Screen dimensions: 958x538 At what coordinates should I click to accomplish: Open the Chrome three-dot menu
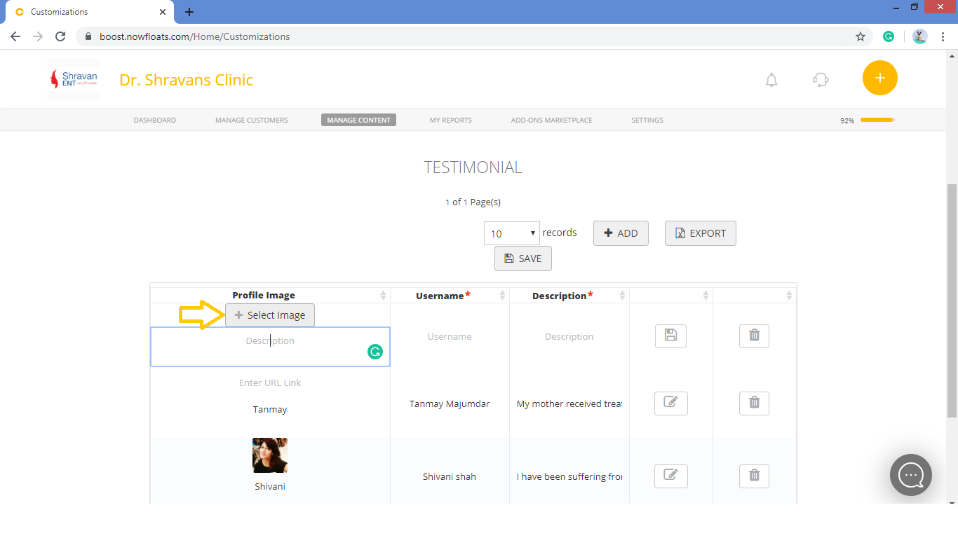943,36
